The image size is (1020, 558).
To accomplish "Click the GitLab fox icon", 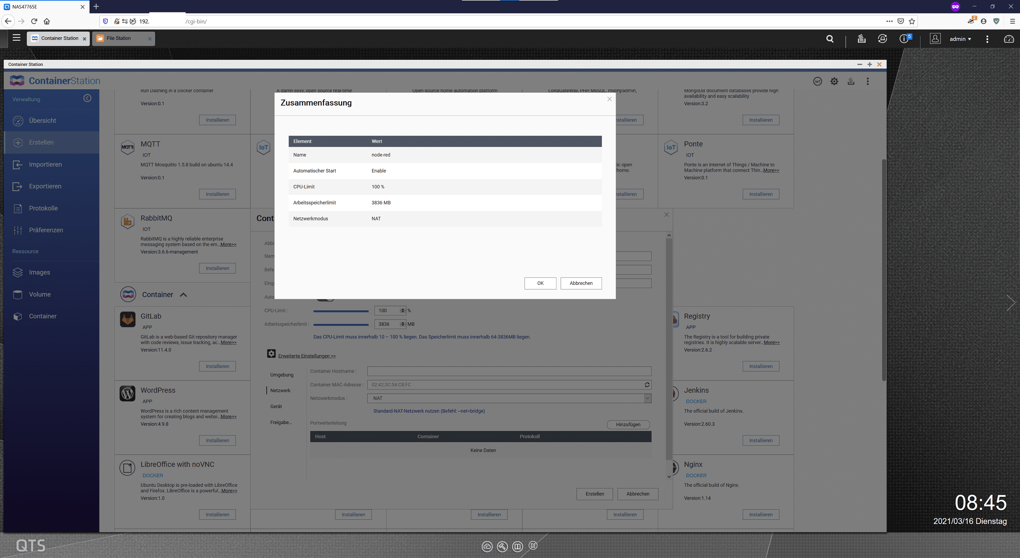I will click(x=127, y=319).
